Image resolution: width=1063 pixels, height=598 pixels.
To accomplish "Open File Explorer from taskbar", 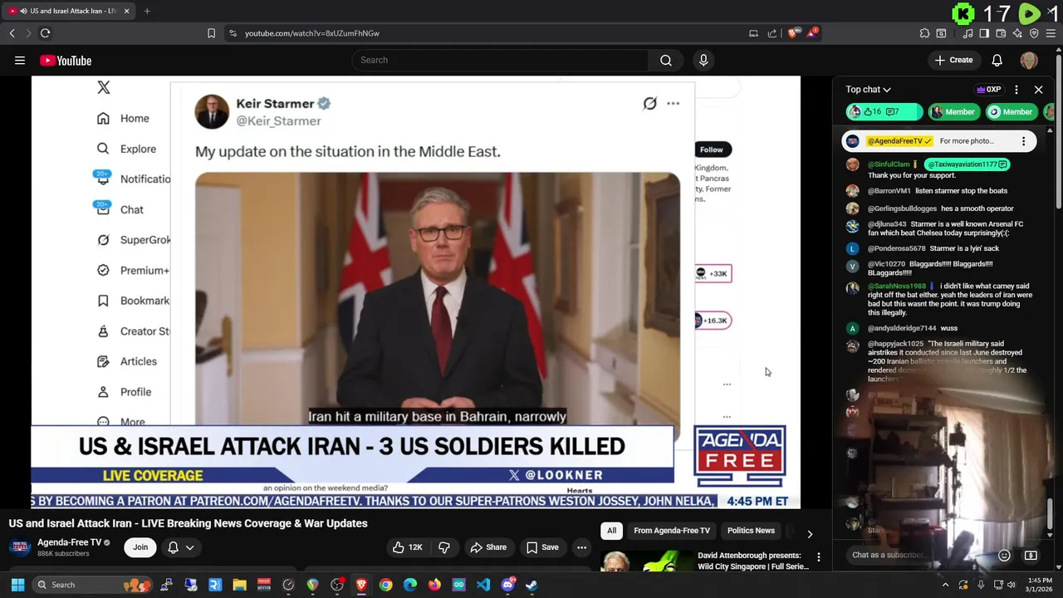I will [239, 585].
